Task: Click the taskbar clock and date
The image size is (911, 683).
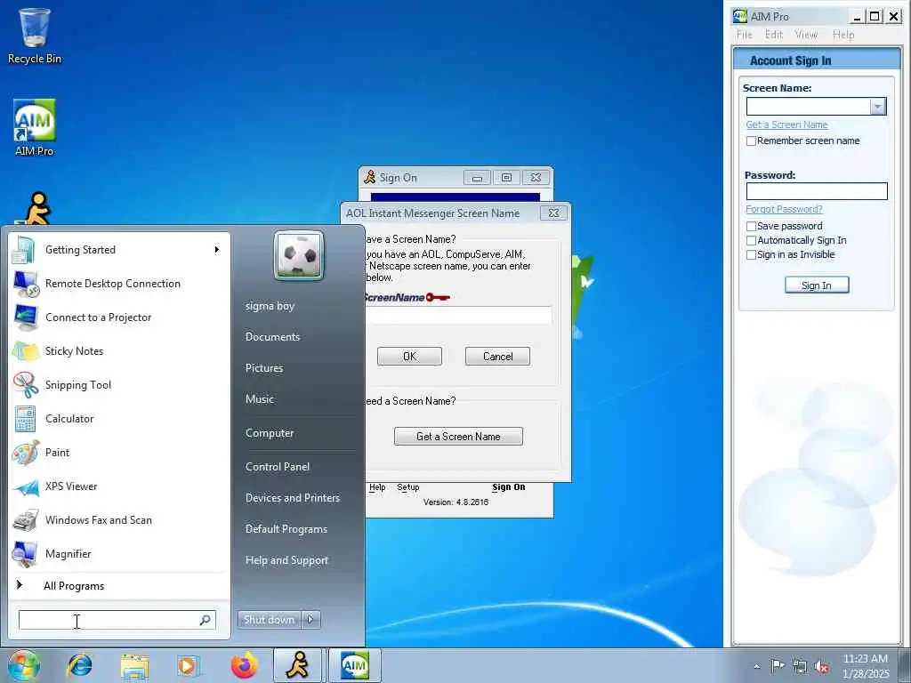Action: pyautogui.click(x=865, y=666)
